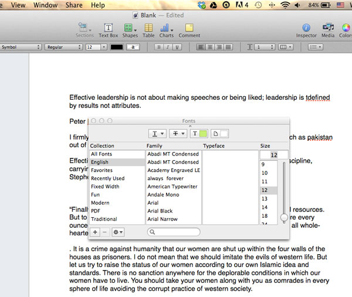352x297 pixels.
Task: Select Recently Used collection
Action: pos(117,178)
